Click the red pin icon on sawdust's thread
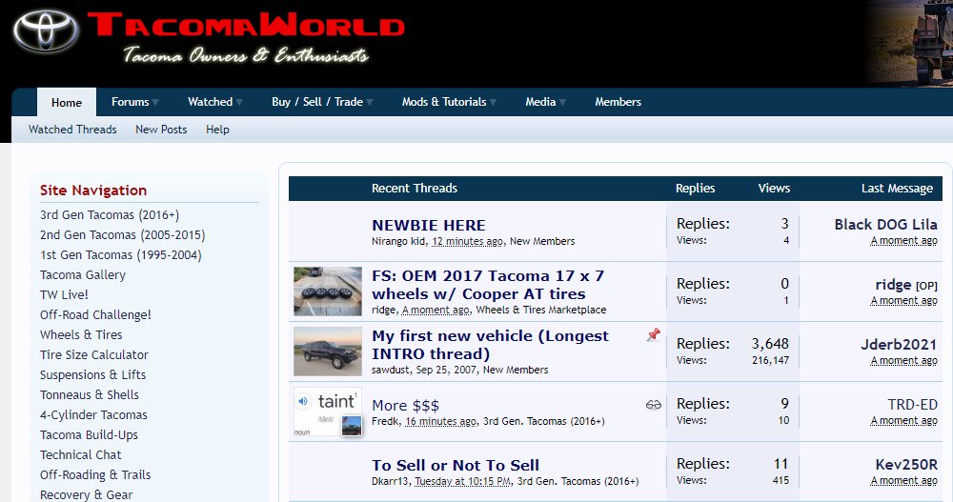 654,334
